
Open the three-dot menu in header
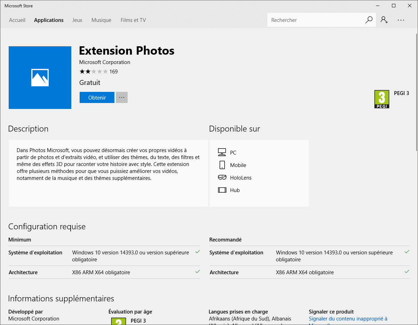click(x=401, y=20)
